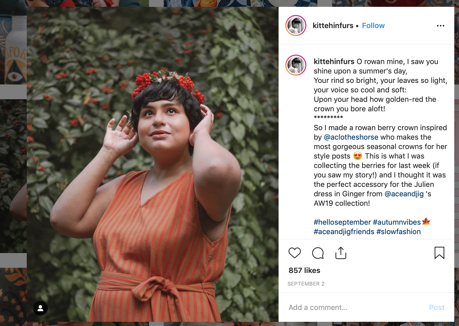Visit the @aceandjig mention
459x326 pixels.
point(404,194)
